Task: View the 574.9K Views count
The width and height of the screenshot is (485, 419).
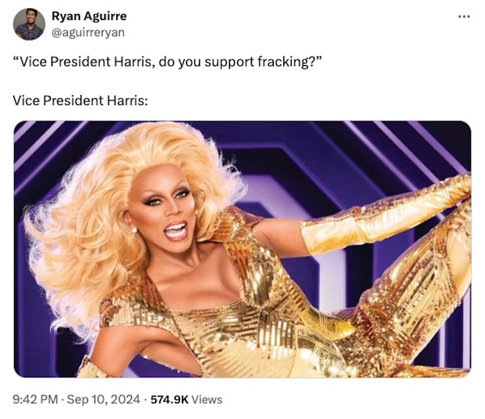Action: coord(186,400)
